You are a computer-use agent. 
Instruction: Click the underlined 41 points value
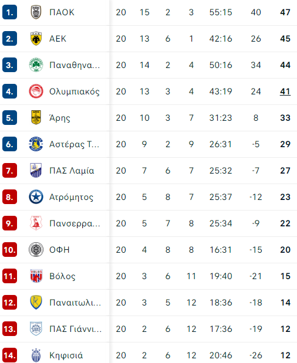[285, 91]
